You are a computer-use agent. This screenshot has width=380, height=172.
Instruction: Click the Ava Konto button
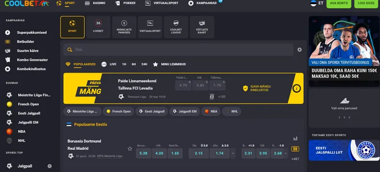pos(339,3)
